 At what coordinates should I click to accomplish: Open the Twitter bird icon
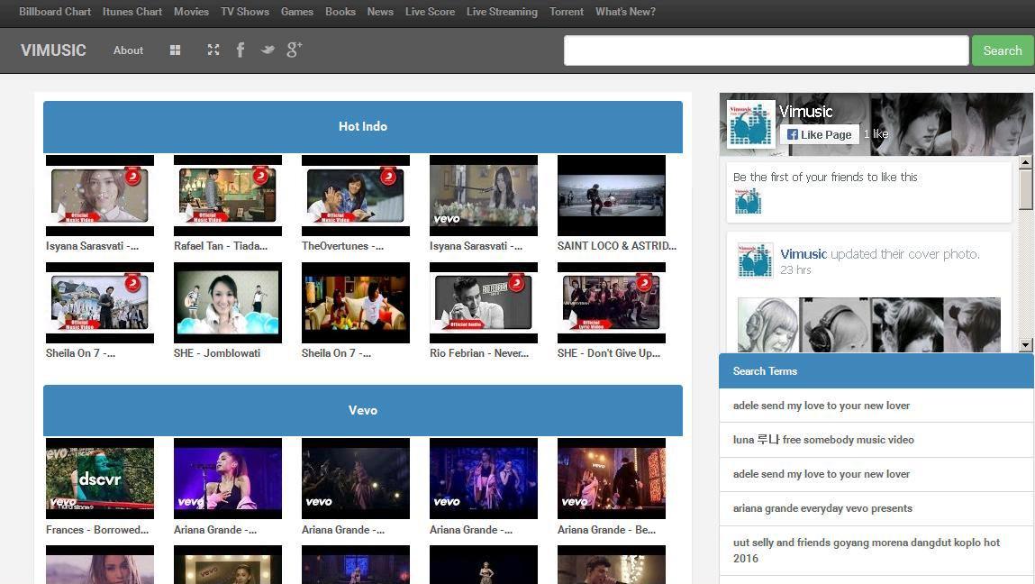(x=268, y=50)
